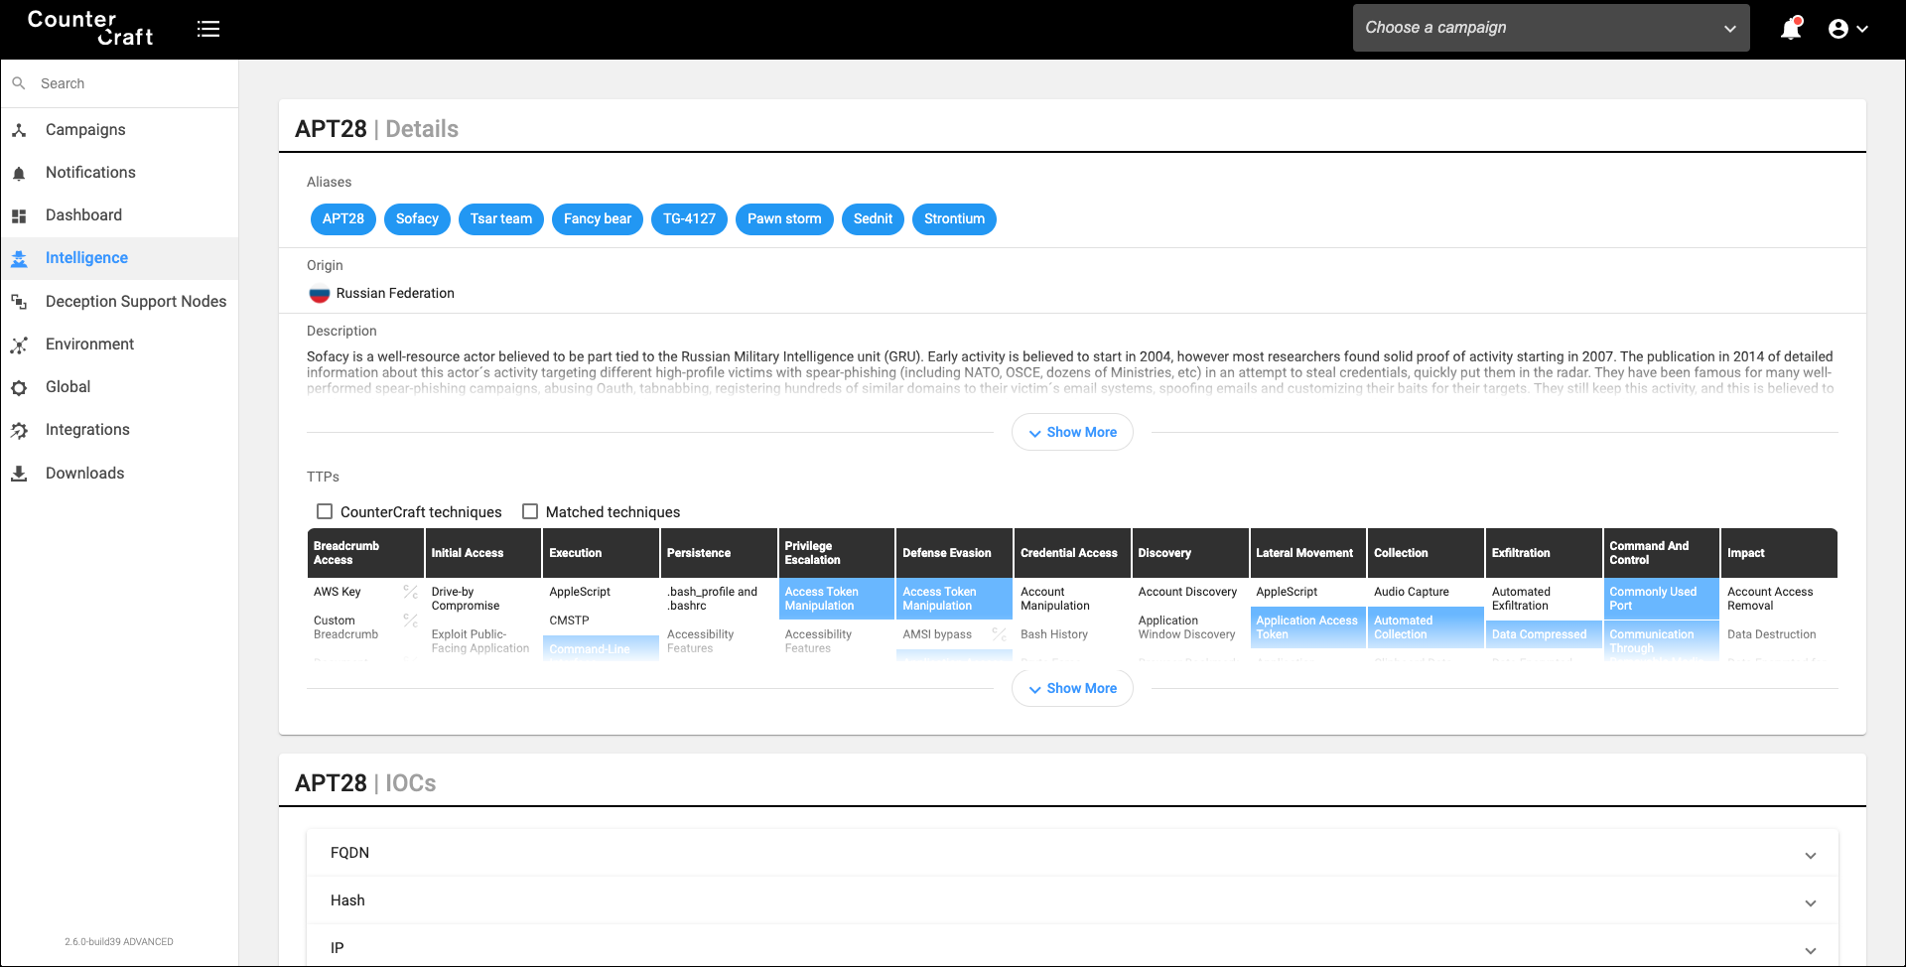Click the Tsar team alias chip

501,219
